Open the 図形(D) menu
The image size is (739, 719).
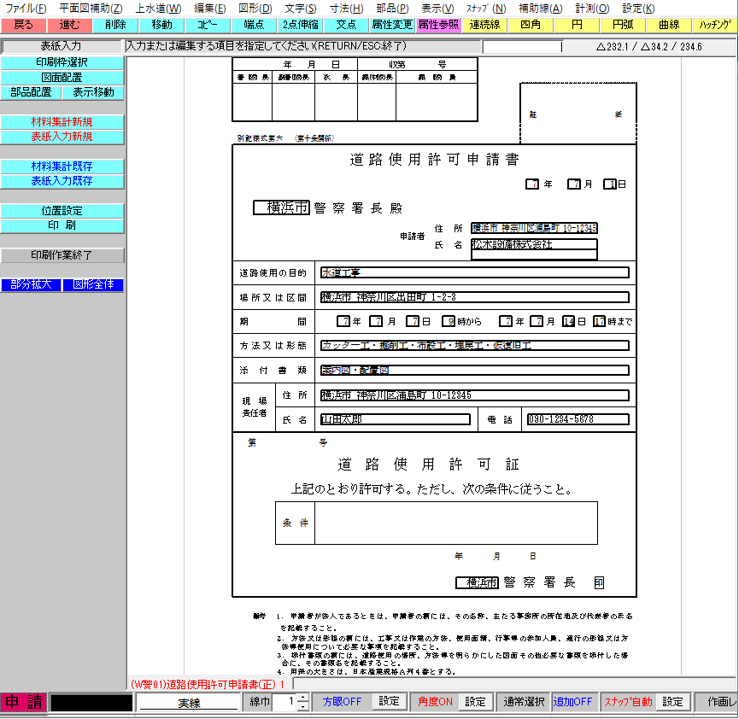255,9
